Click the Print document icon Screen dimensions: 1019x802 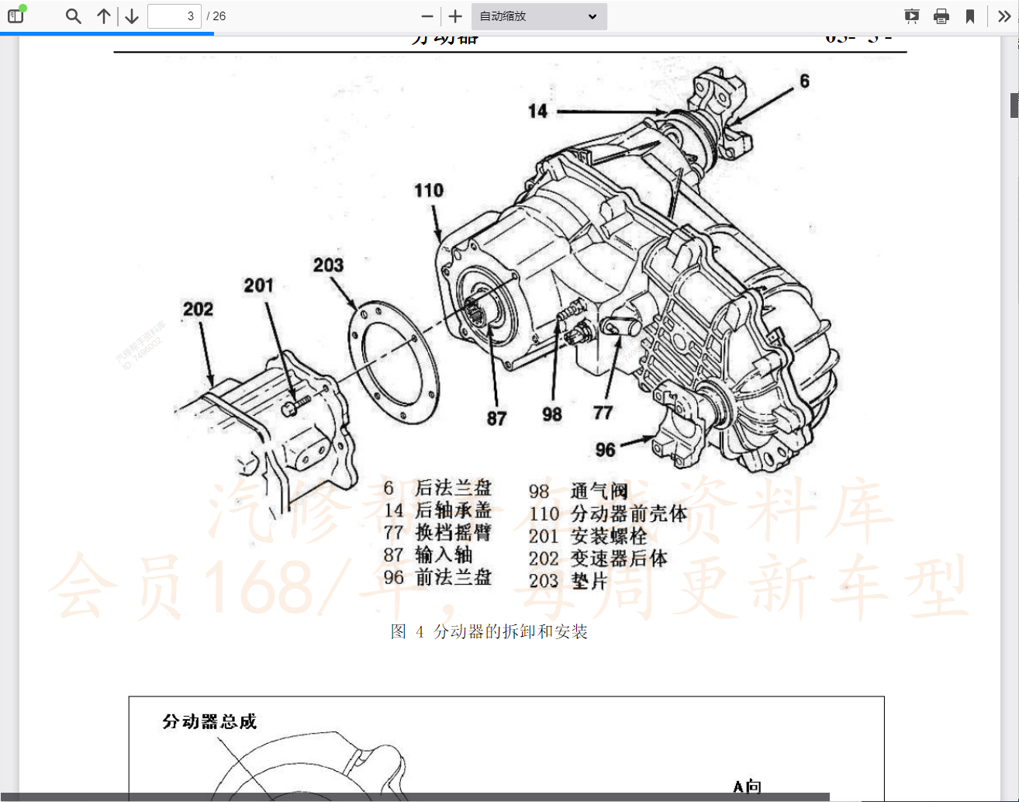tap(941, 16)
